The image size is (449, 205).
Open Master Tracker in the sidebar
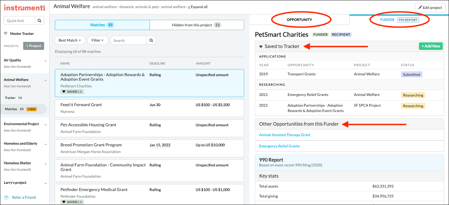coord(22,34)
